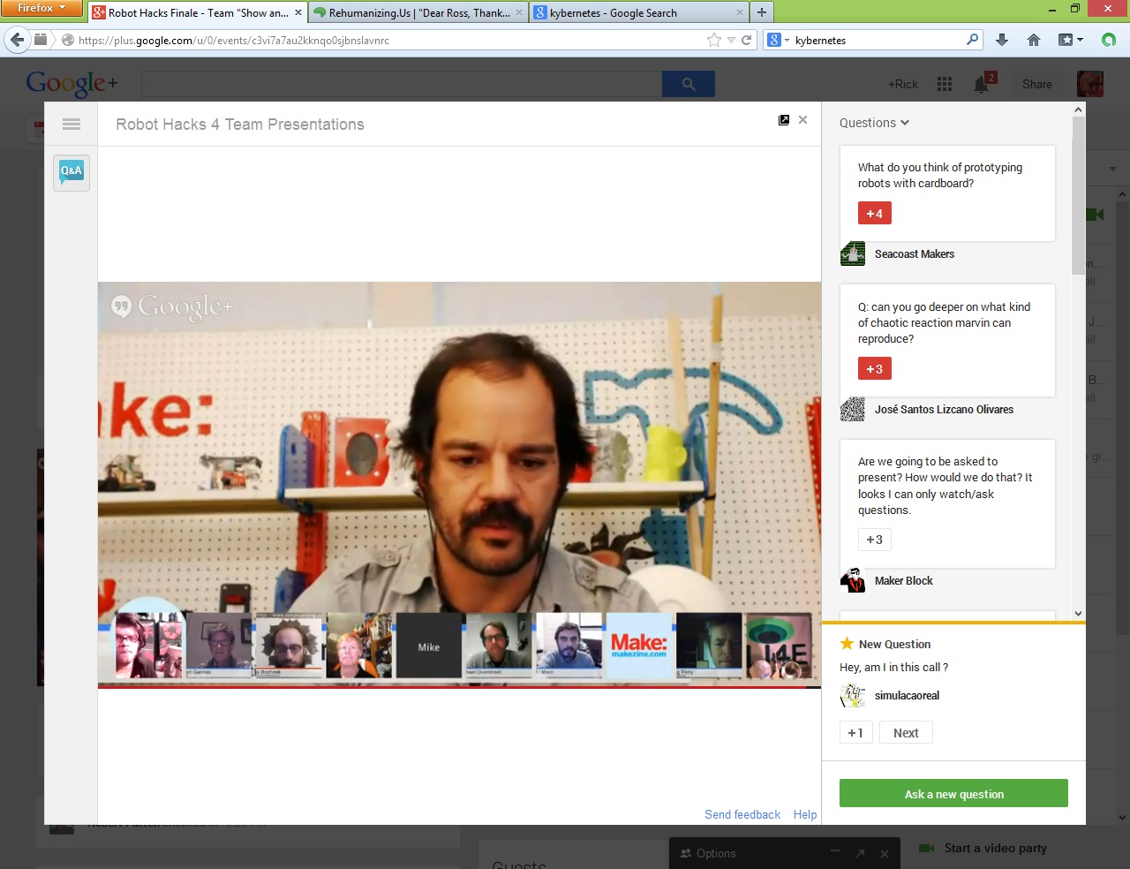Bookmark this page with star icon
Screen dimensions: 1130x869
click(713, 40)
